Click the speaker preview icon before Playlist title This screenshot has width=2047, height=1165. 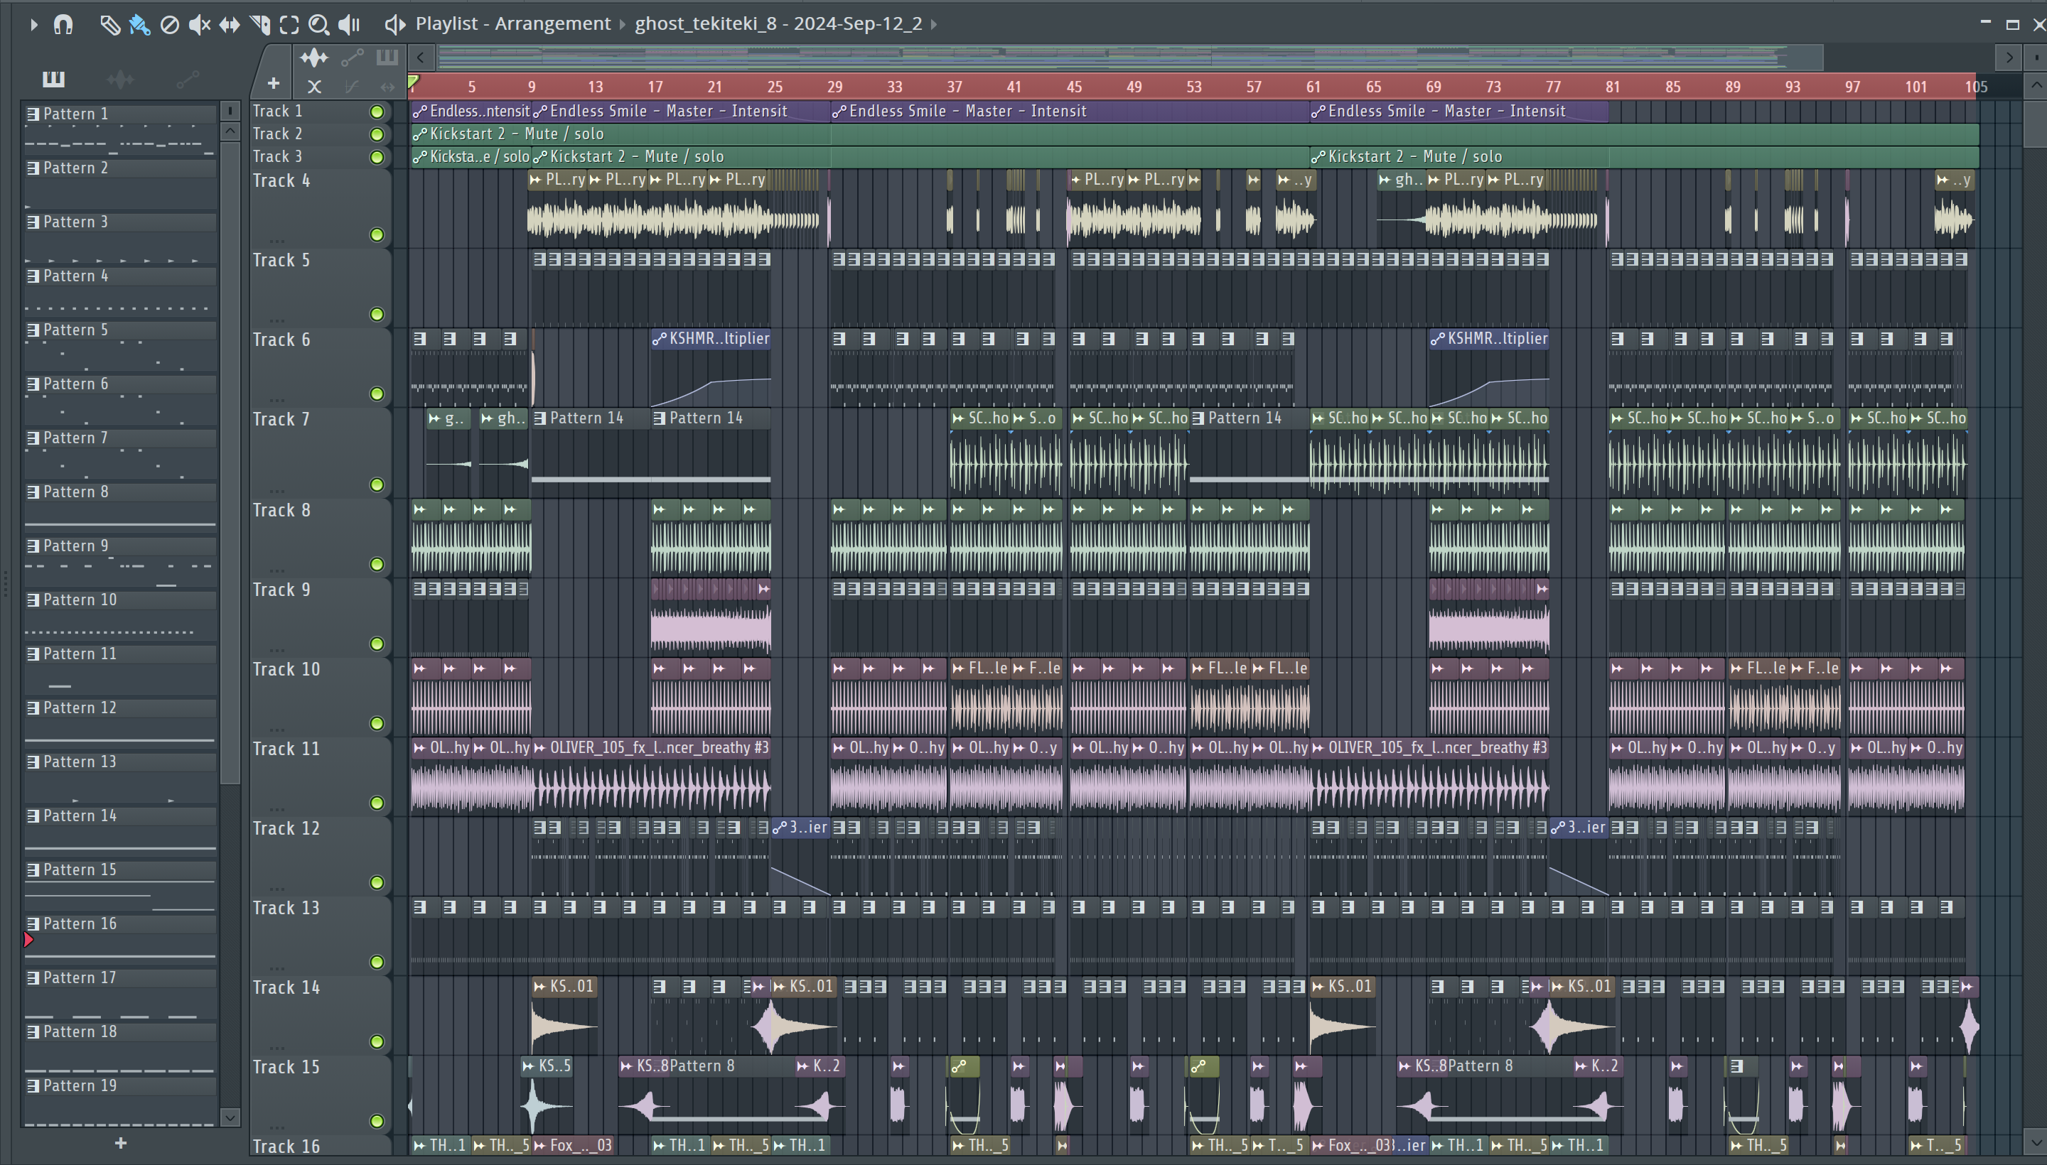[x=394, y=25]
